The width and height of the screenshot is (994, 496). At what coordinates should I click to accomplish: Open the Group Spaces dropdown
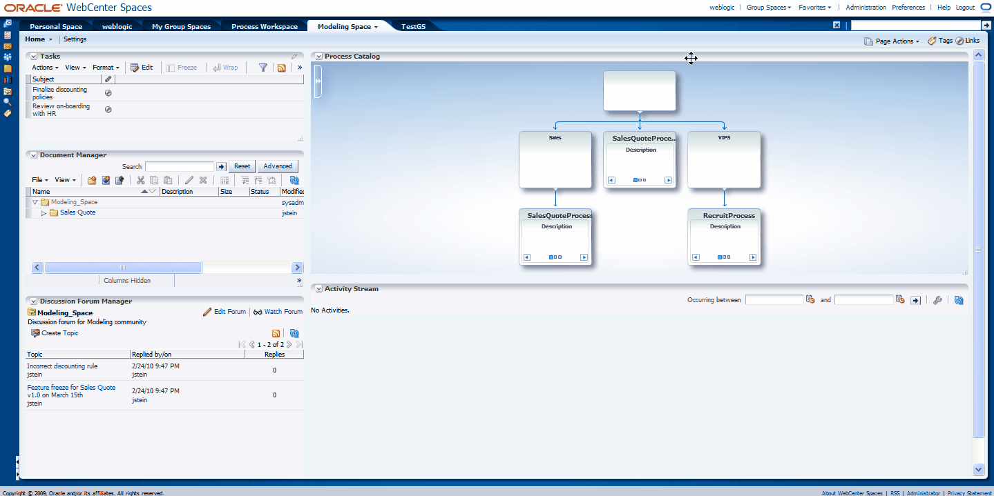pyautogui.click(x=769, y=8)
